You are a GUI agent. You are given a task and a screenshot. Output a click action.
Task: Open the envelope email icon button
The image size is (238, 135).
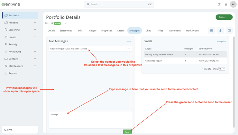pyautogui.click(x=229, y=30)
